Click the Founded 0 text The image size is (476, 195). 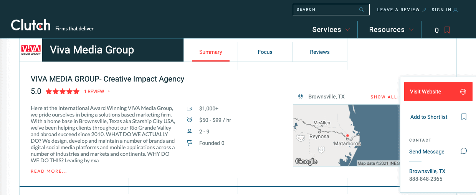[x=212, y=143]
